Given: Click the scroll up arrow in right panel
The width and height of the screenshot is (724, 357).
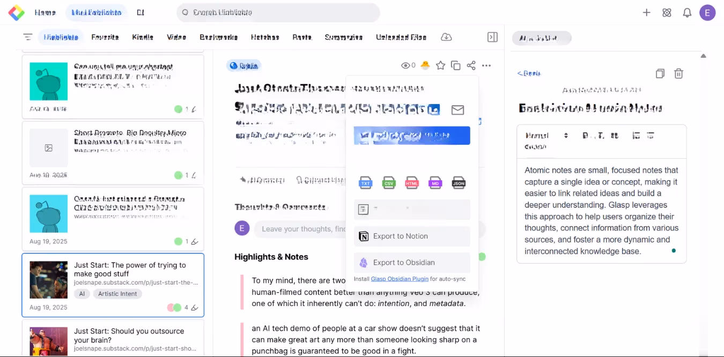Looking at the screenshot, I should click(x=703, y=56).
